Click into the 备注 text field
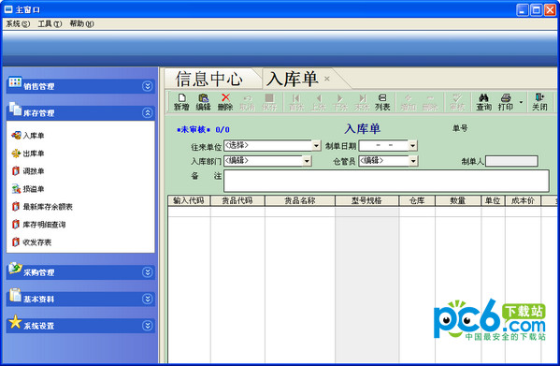 tap(386, 181)
